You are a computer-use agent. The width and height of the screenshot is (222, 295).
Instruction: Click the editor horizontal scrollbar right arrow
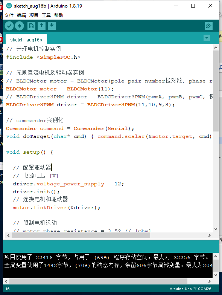pos(210,235)
